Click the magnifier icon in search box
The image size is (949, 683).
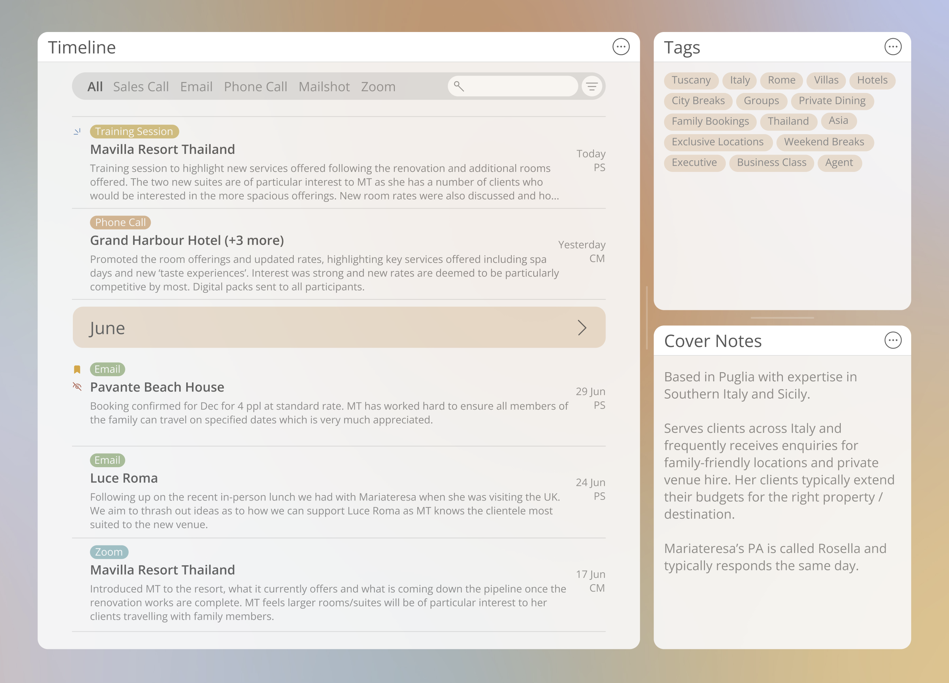[x=459, y=86]
